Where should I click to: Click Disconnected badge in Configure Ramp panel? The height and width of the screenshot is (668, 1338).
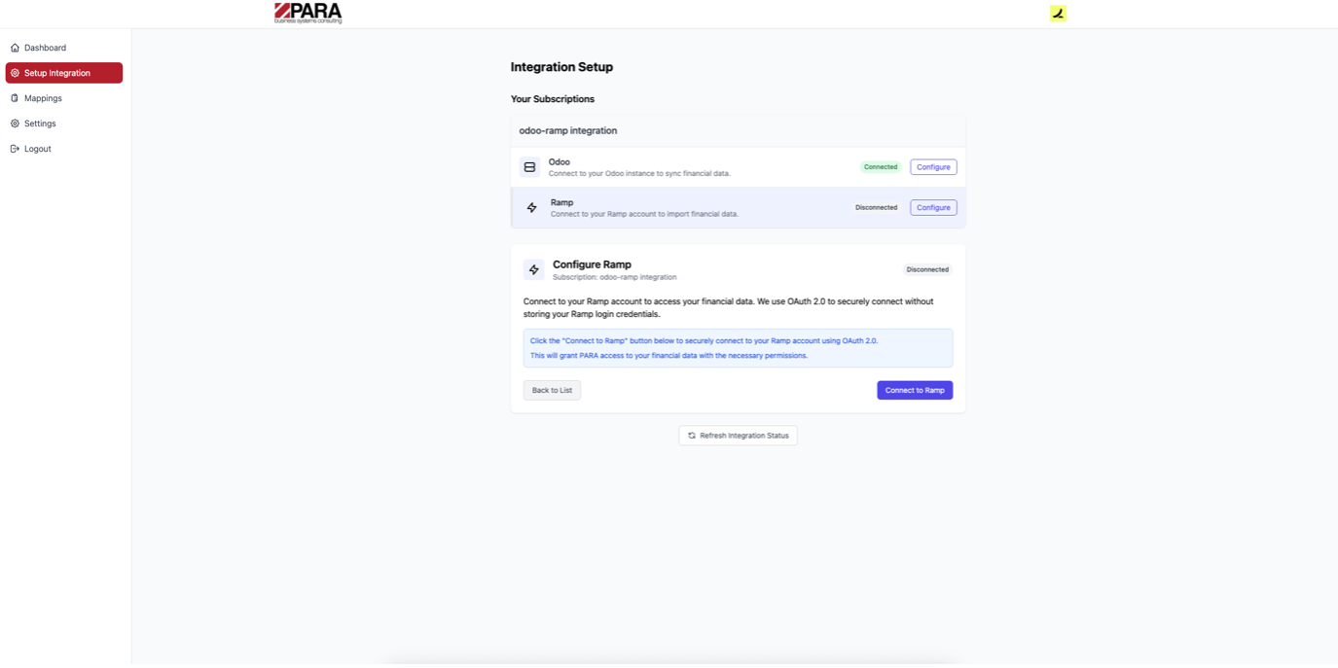tap(927, 269)
